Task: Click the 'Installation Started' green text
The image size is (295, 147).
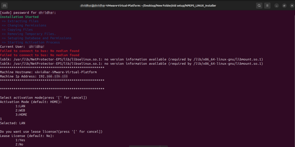Action: tap(19, 17)
